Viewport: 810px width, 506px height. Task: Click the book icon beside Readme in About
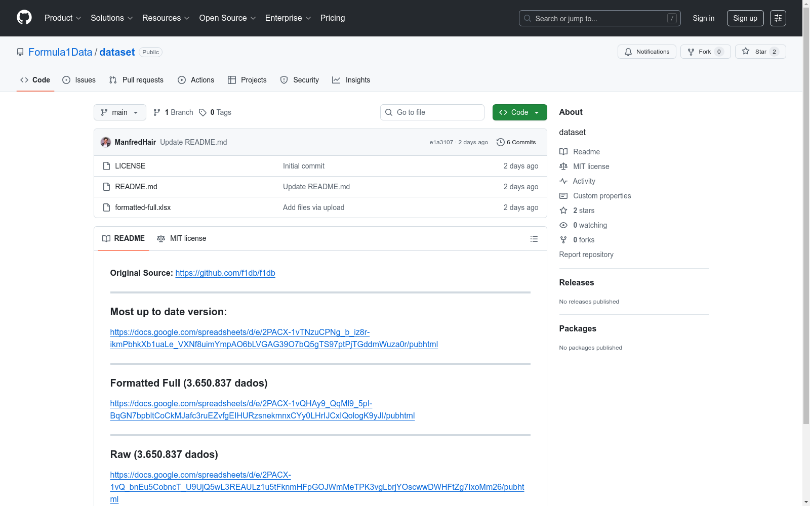563,152
